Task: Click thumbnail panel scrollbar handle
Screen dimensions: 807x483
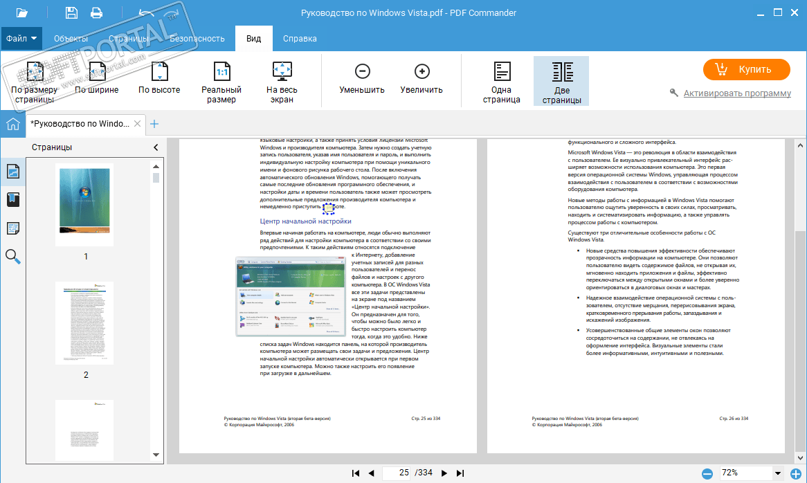Action: [156, 177]
